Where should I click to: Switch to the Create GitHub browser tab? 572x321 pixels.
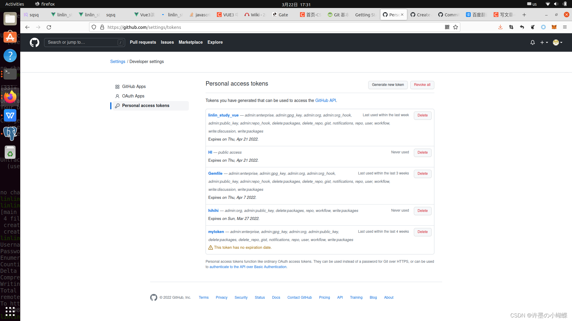[x=421, y=15]
